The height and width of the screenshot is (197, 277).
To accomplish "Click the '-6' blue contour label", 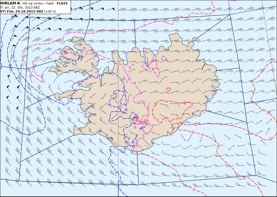I will 12,17.
